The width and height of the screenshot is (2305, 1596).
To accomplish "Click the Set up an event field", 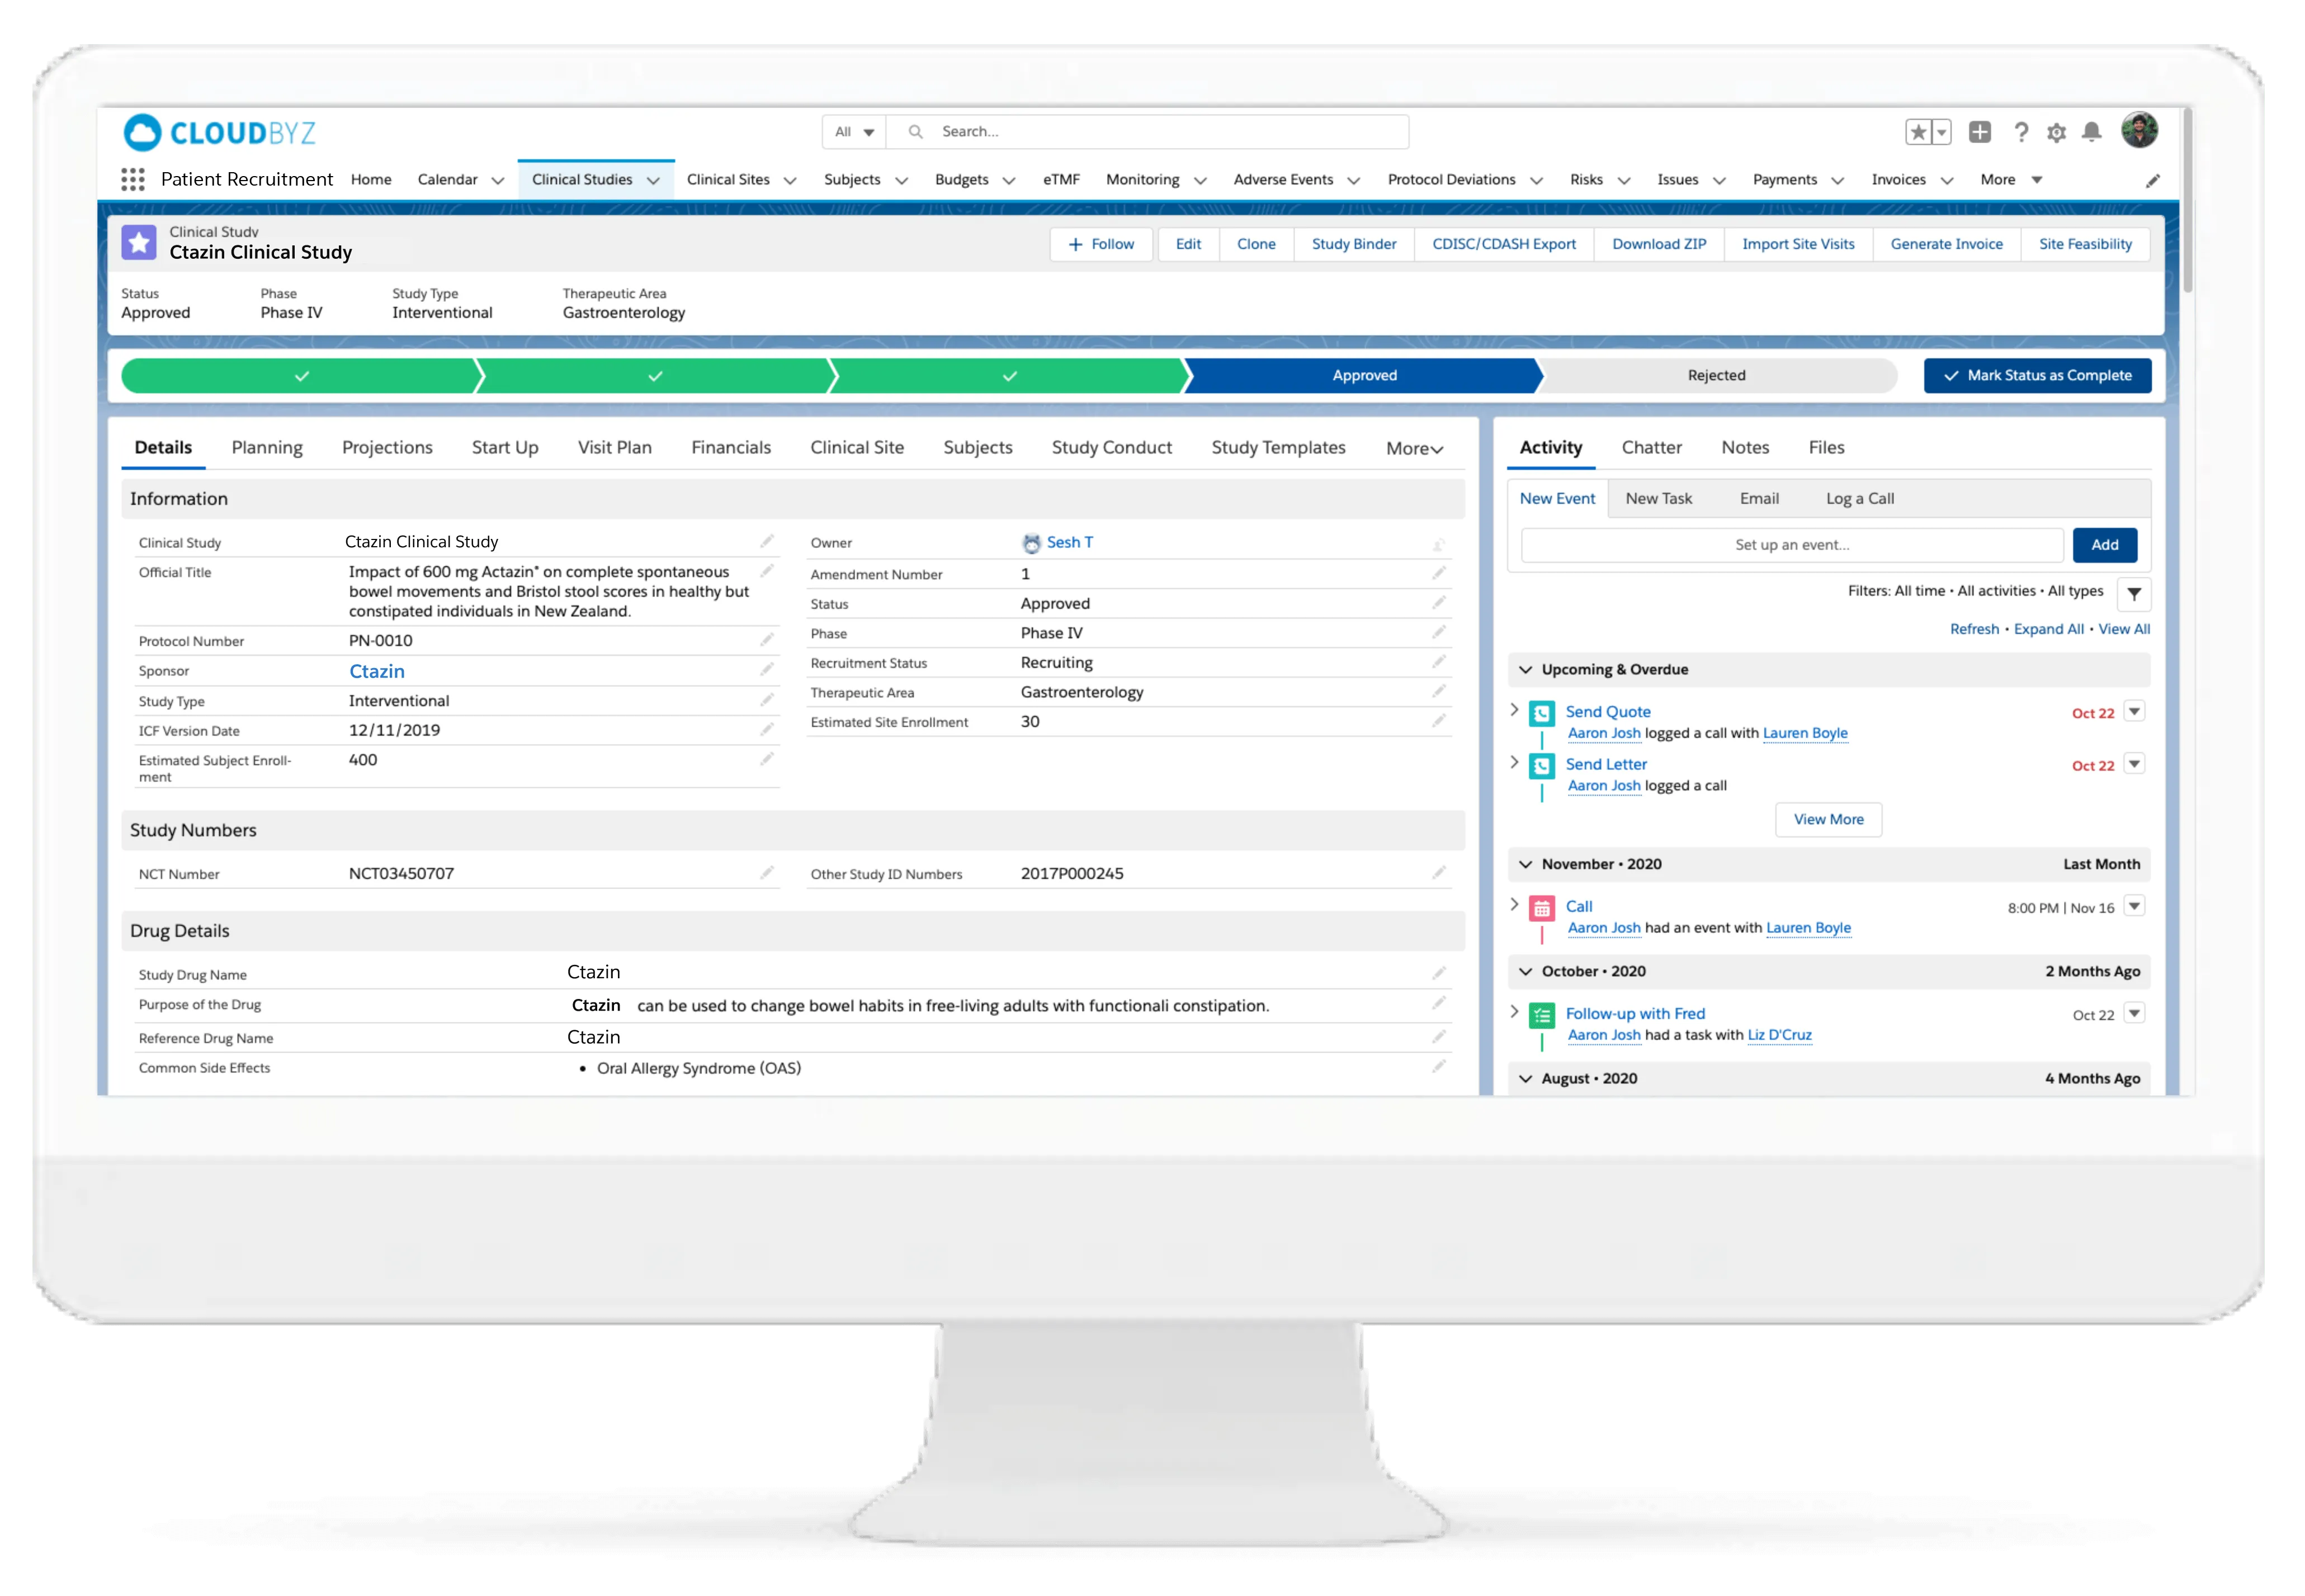I will [1791, 545].
